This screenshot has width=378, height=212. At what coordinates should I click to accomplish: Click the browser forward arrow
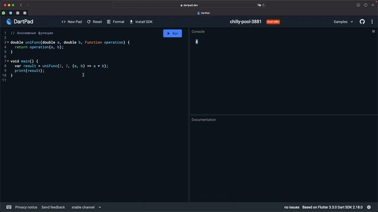tap(28, 5)
